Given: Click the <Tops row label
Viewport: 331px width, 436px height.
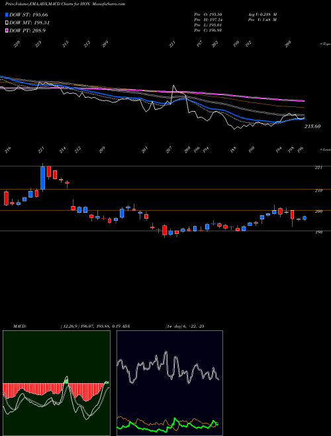Looking at the screenshot, I should click(x=325, y=44).
